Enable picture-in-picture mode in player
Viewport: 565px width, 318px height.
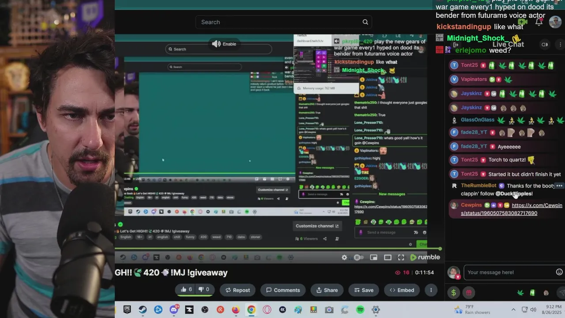point(373,257)
